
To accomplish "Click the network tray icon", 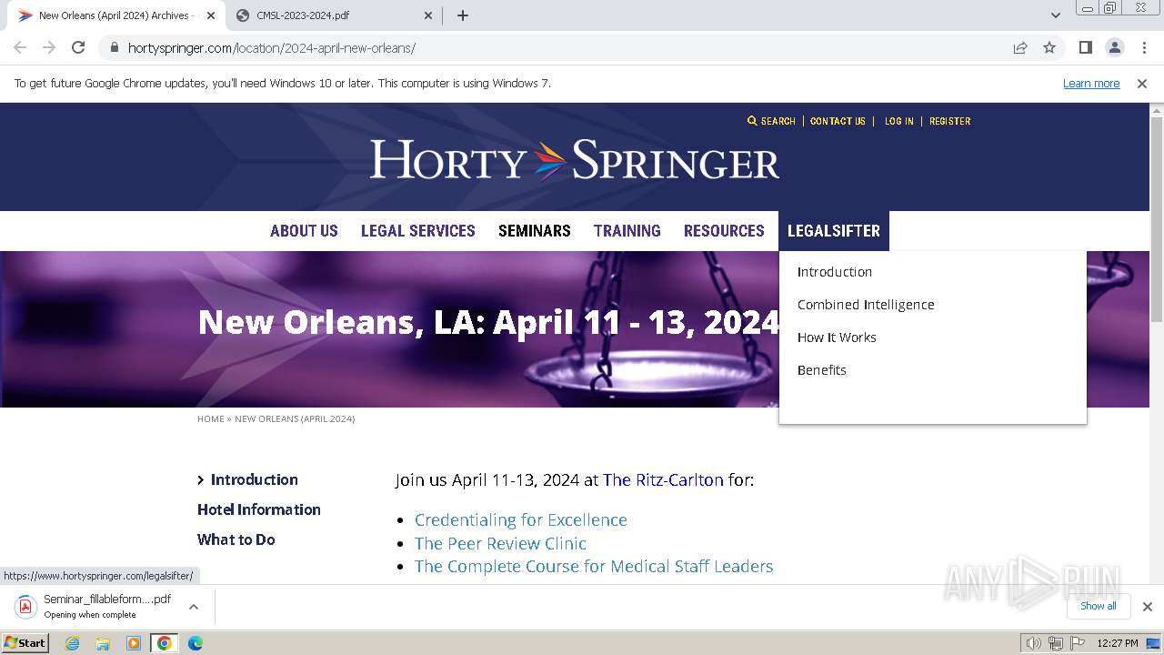I will tap(1056, 643).
